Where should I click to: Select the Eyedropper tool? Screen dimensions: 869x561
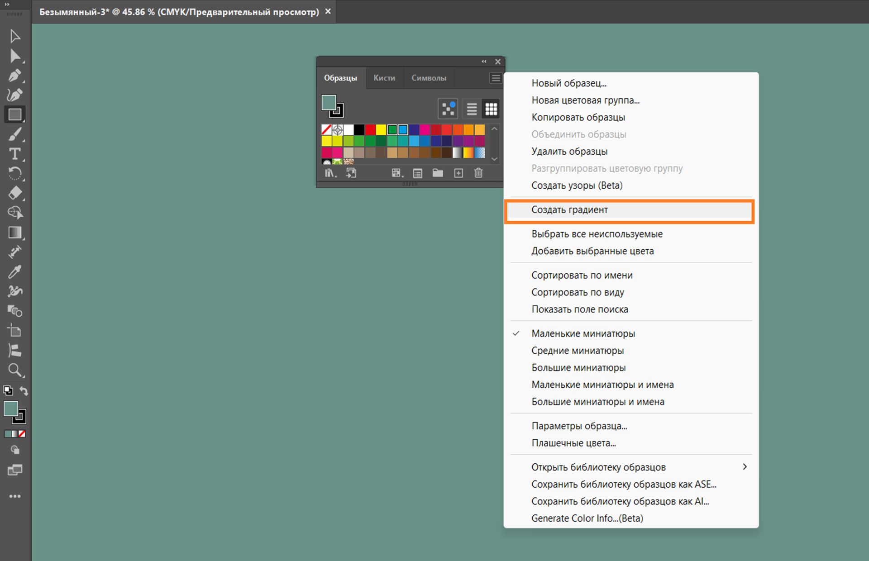click(x=14, y=271)
